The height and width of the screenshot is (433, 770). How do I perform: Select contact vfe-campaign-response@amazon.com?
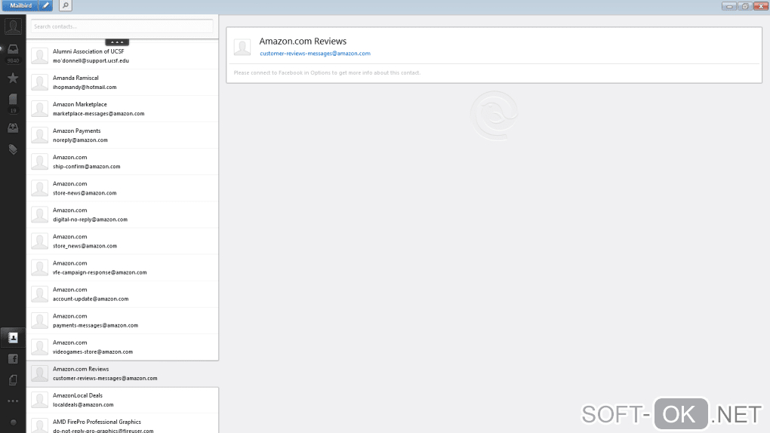(x=122, y=268)
